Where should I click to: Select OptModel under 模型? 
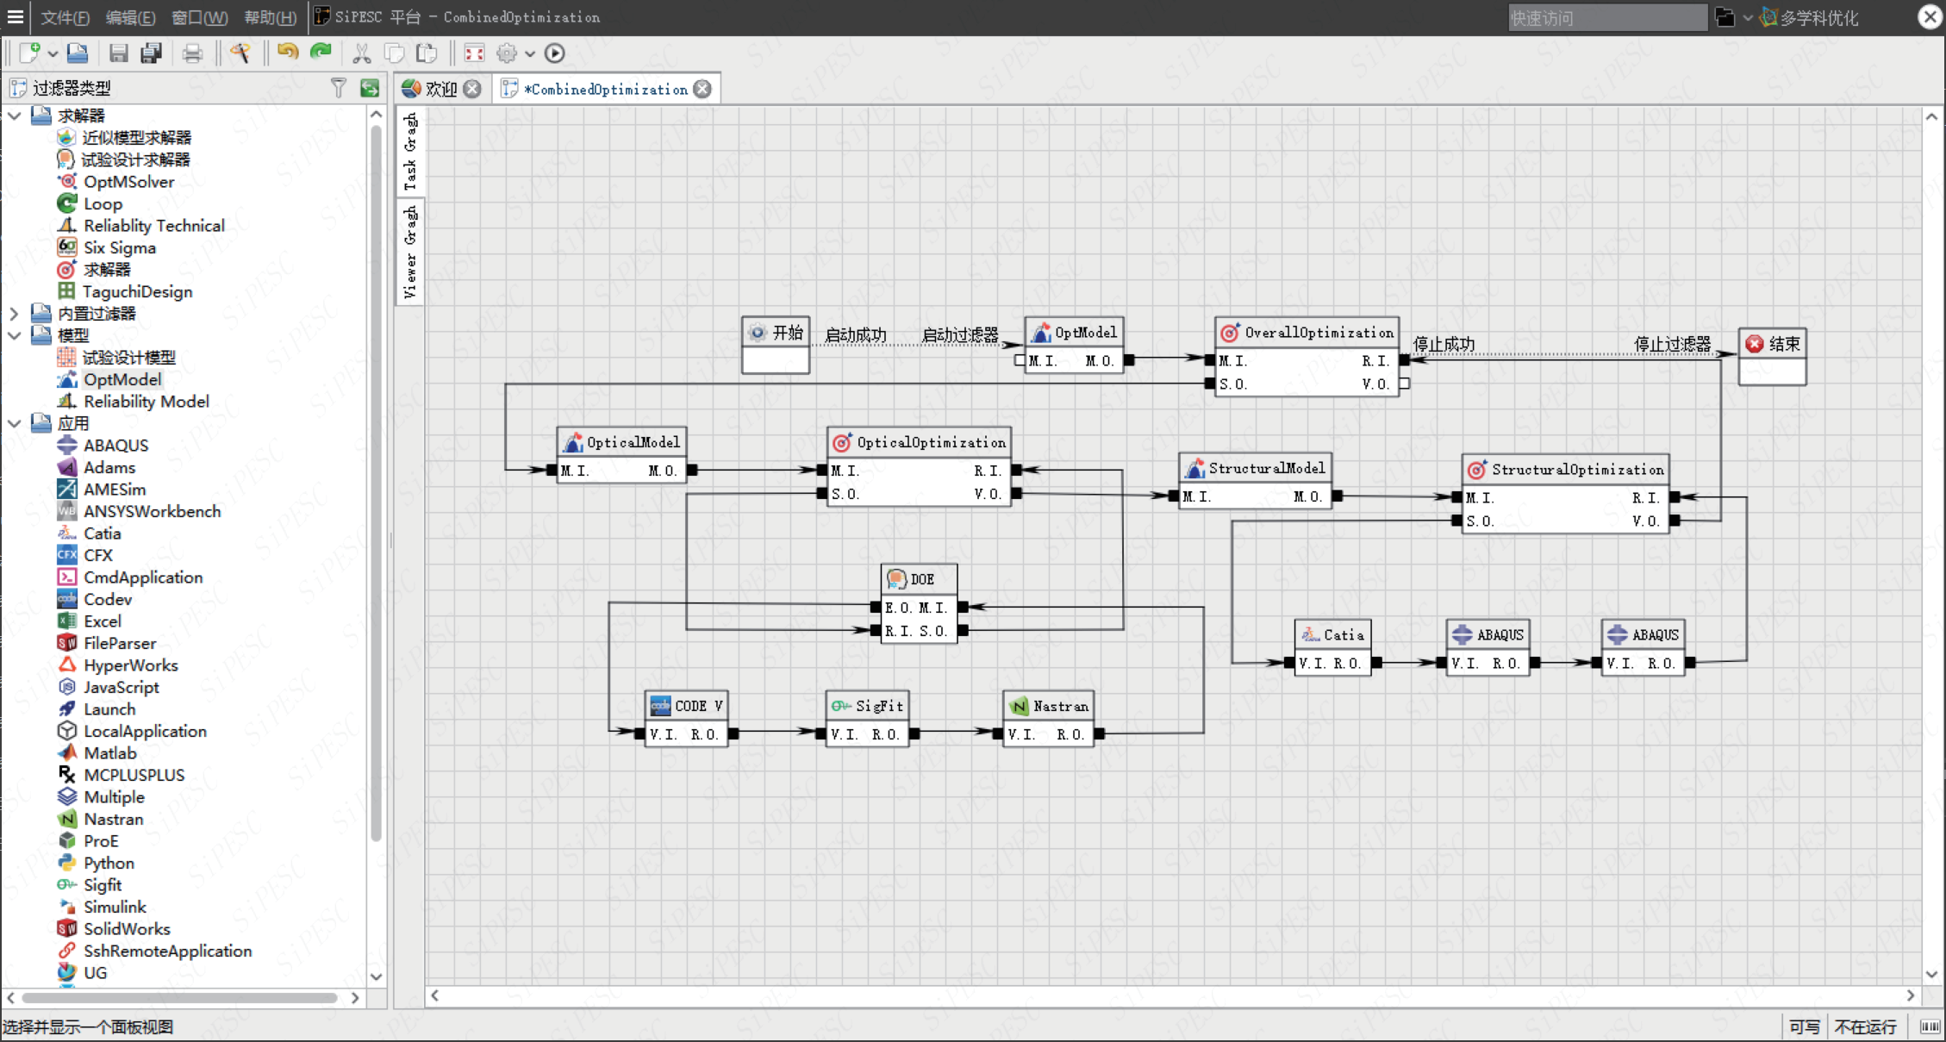(x=122, y=379)
